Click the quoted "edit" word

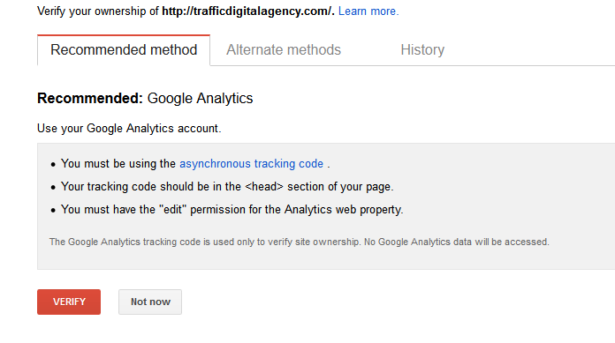(x=173, y=210)
